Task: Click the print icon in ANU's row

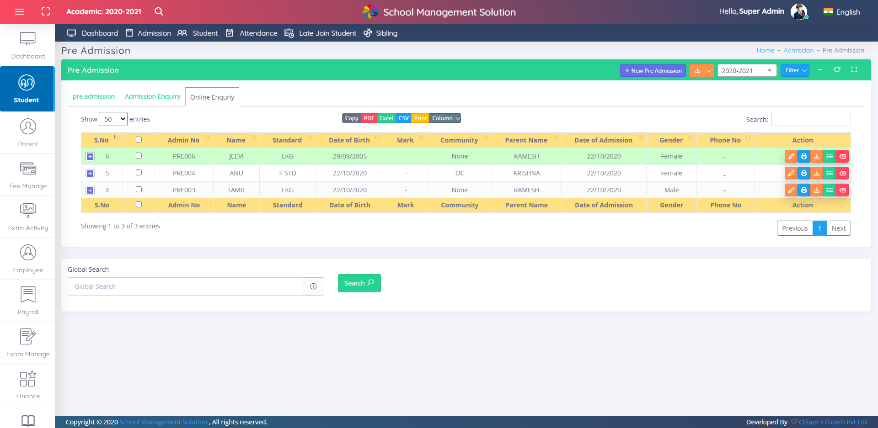Action: tap(803, 173)
